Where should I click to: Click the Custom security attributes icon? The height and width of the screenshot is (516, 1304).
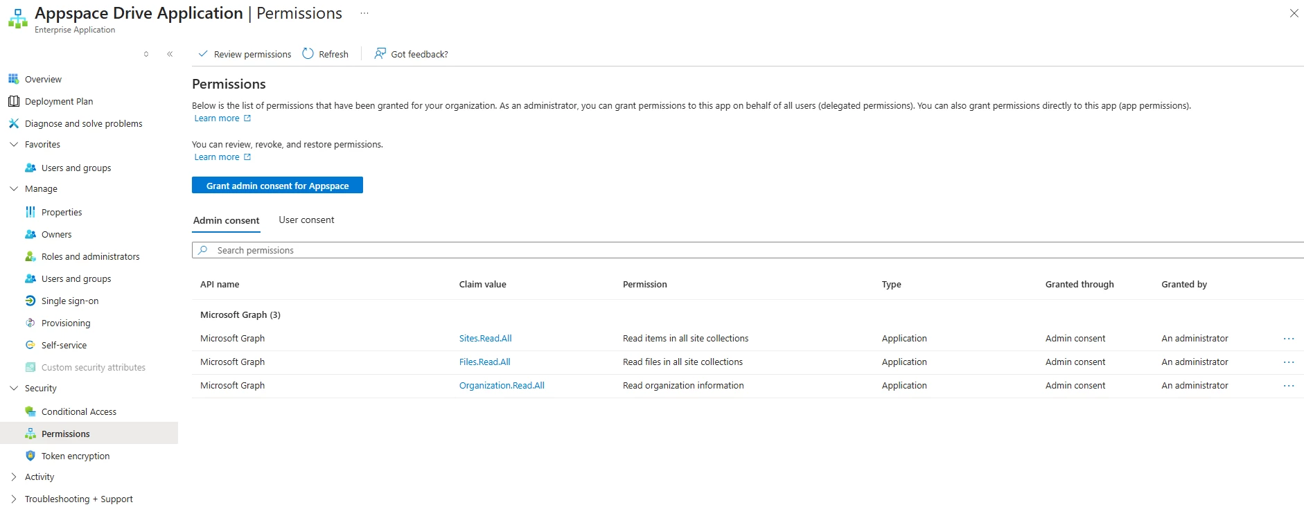click(30, 367)
